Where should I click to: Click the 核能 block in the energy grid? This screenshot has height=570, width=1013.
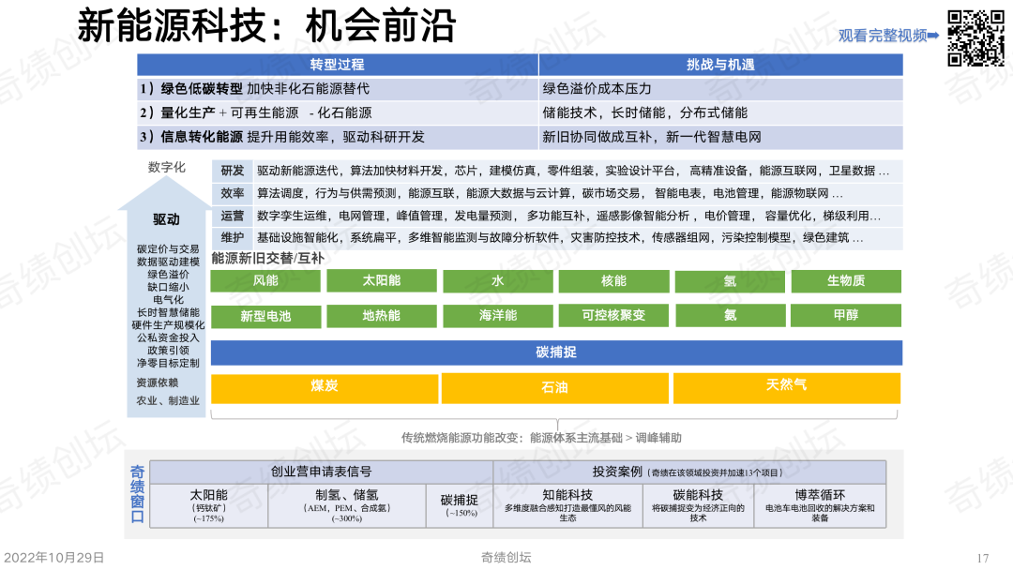(x=614, y=280)
